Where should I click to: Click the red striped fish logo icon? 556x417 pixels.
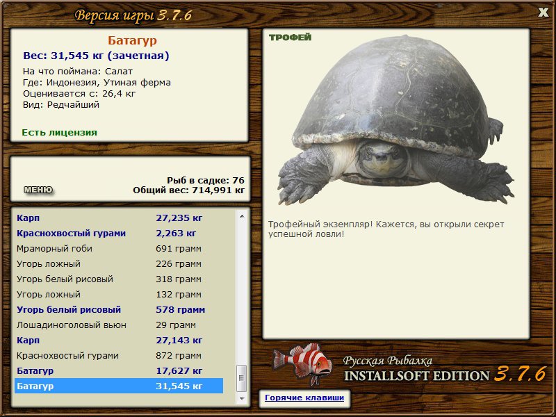(302, 363)
